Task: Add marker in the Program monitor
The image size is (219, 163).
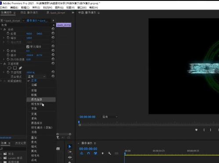Action: pyautogui.click(x=196, y=130)
